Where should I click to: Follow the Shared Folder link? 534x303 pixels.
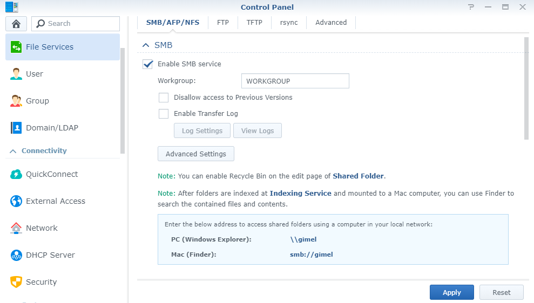coord(358,176)
